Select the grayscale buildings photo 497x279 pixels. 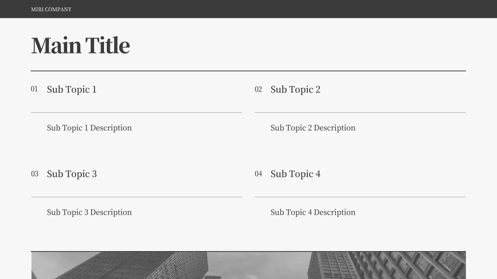(248, 266)
